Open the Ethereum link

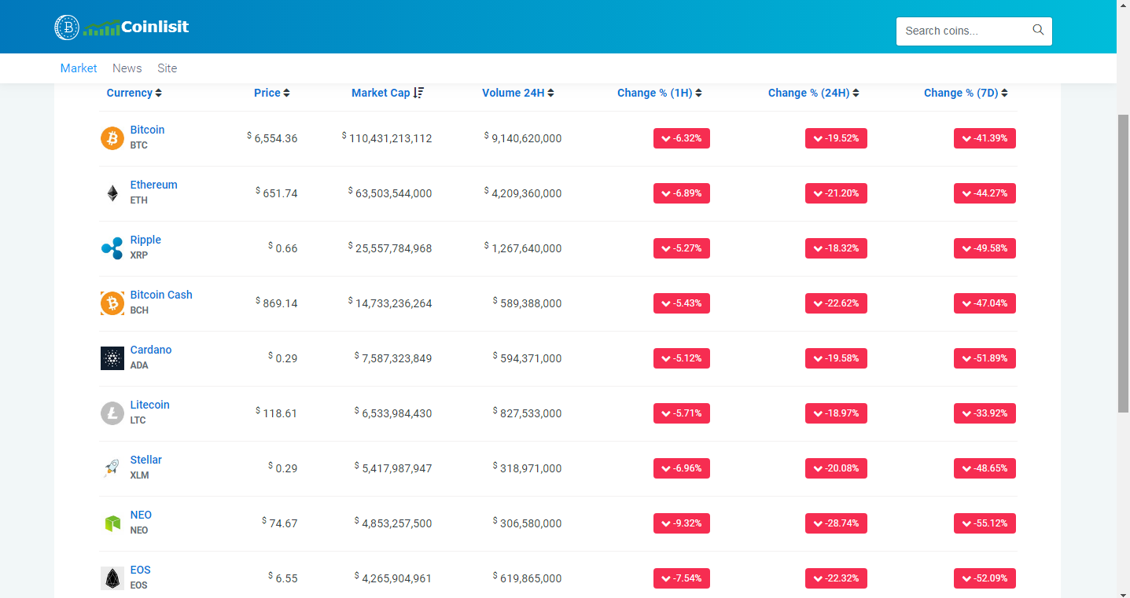pos(154,185)
